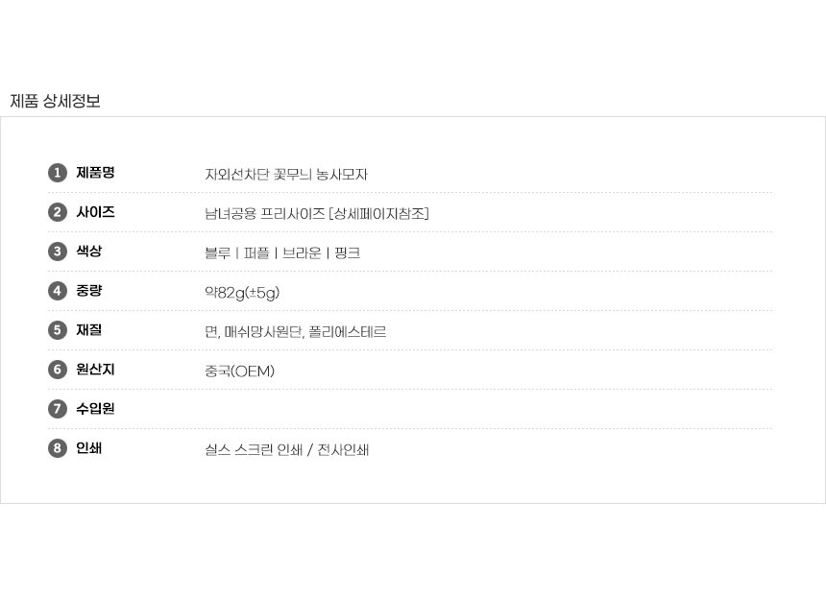Click the 재질 material description text
Viewport: 826px width, 599px height.
[x=295, y=332]
